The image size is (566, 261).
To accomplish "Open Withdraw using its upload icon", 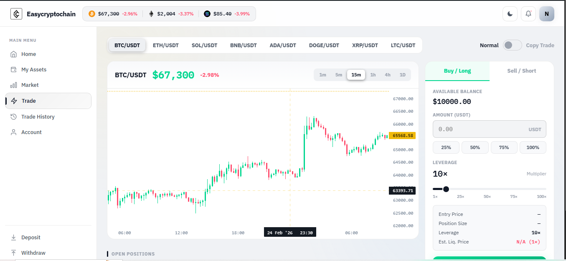I will pos(14,253).
